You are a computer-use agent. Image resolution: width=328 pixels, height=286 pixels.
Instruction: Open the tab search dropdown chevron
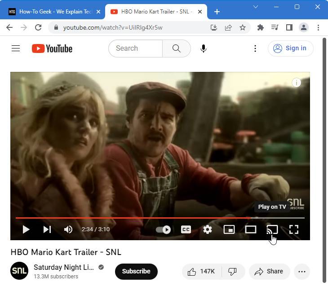(x=255, y=7)
